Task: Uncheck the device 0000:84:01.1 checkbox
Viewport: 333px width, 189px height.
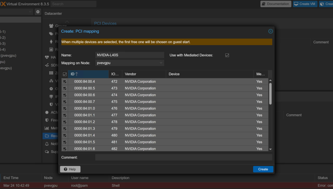Action: tap(65, 115)
